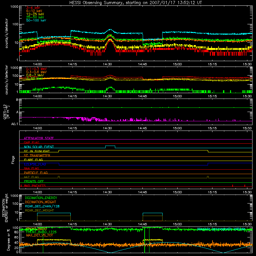Click the 0.1-0.3 MeV legend label
The width and height of the screenshot is (256, 256).
(x=36, y=69)
